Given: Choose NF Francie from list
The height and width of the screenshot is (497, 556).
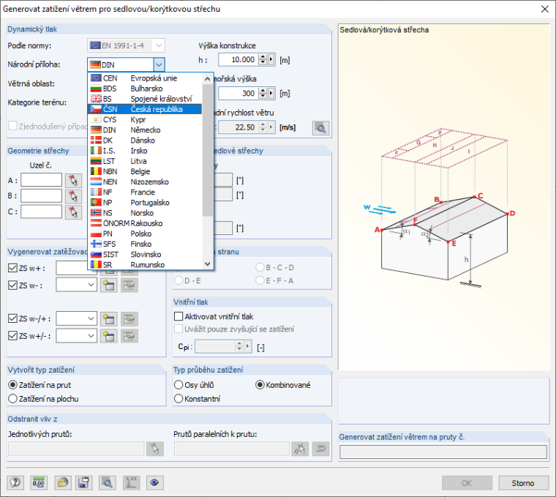Looking at the screenshot, I should tap(145, 193).
